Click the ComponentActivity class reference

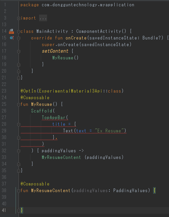point(99,31)
